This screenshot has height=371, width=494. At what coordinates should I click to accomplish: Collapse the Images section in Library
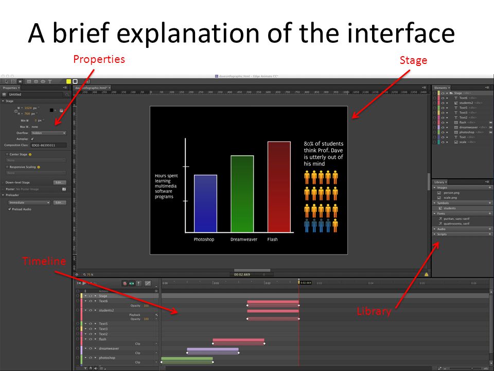click(x=435, y=188)
